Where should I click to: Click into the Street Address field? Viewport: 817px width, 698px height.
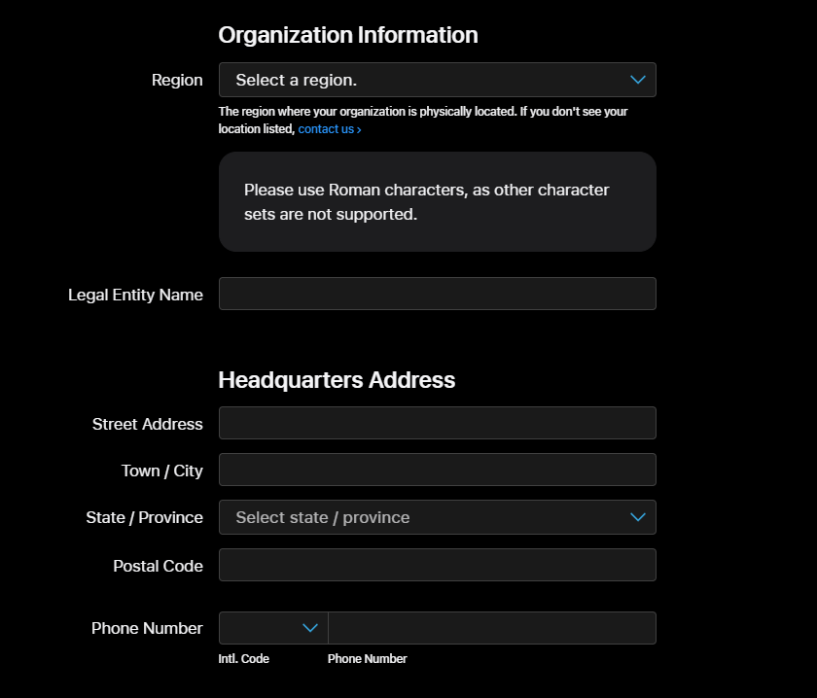coord(437,423)
